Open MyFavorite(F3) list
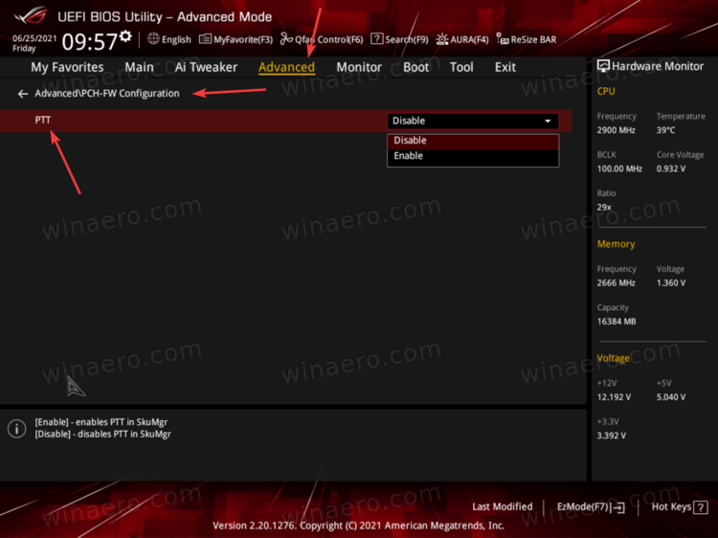The image size is (718, 538). pyautogui.click(x=236, y=39)
